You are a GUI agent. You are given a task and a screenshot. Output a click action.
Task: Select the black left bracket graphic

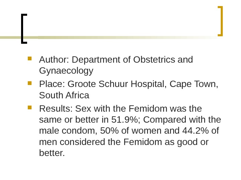pos(23,29)
